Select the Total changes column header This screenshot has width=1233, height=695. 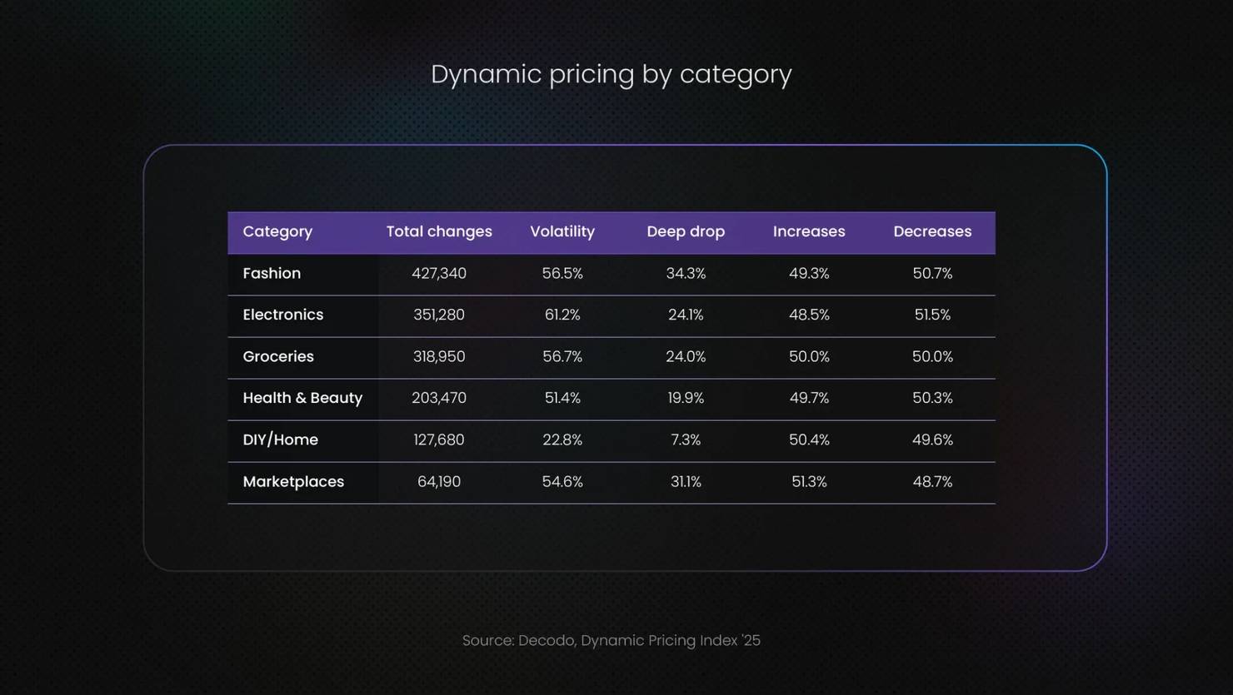pyautogui.click(x=439, y=231)
